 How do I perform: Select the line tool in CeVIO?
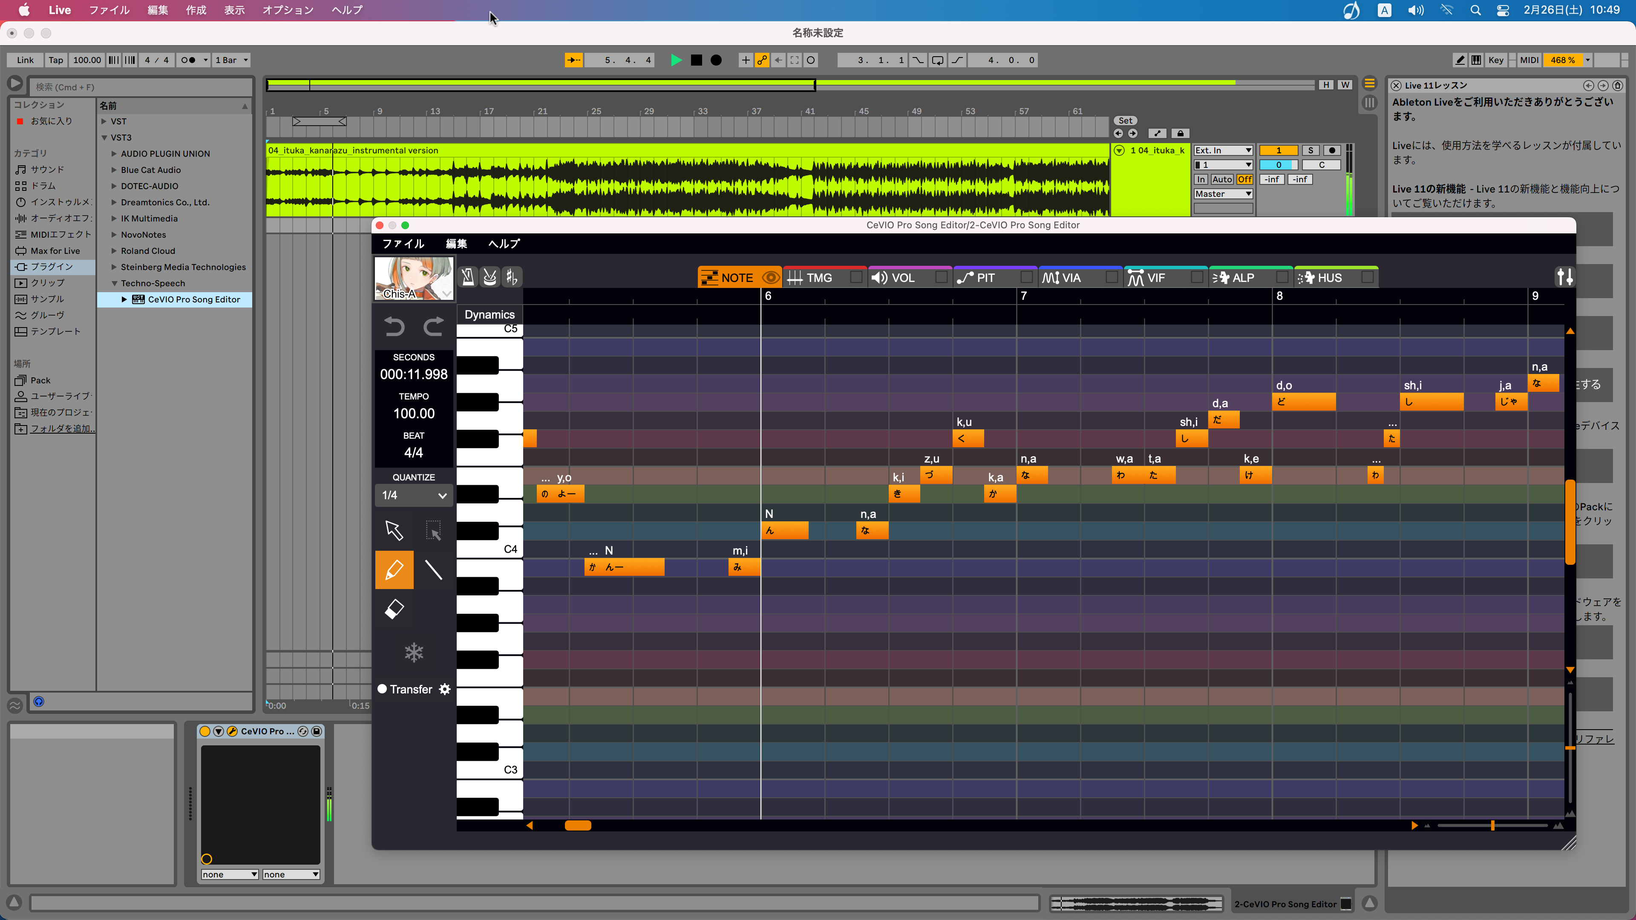point(433,569)
